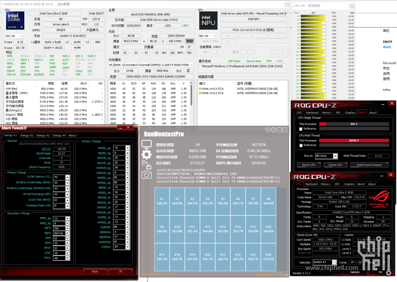
Task: Open the tWRPRE tertiary timing dropdown
Action: (128, 227)
